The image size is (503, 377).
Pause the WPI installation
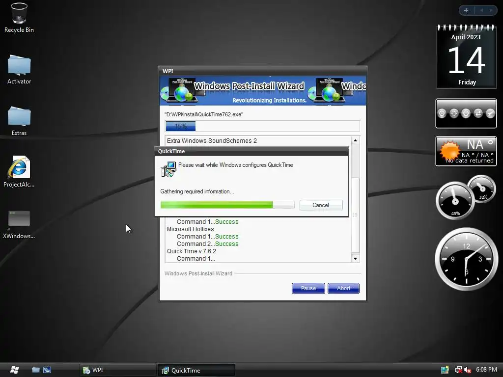pos(308,288)
